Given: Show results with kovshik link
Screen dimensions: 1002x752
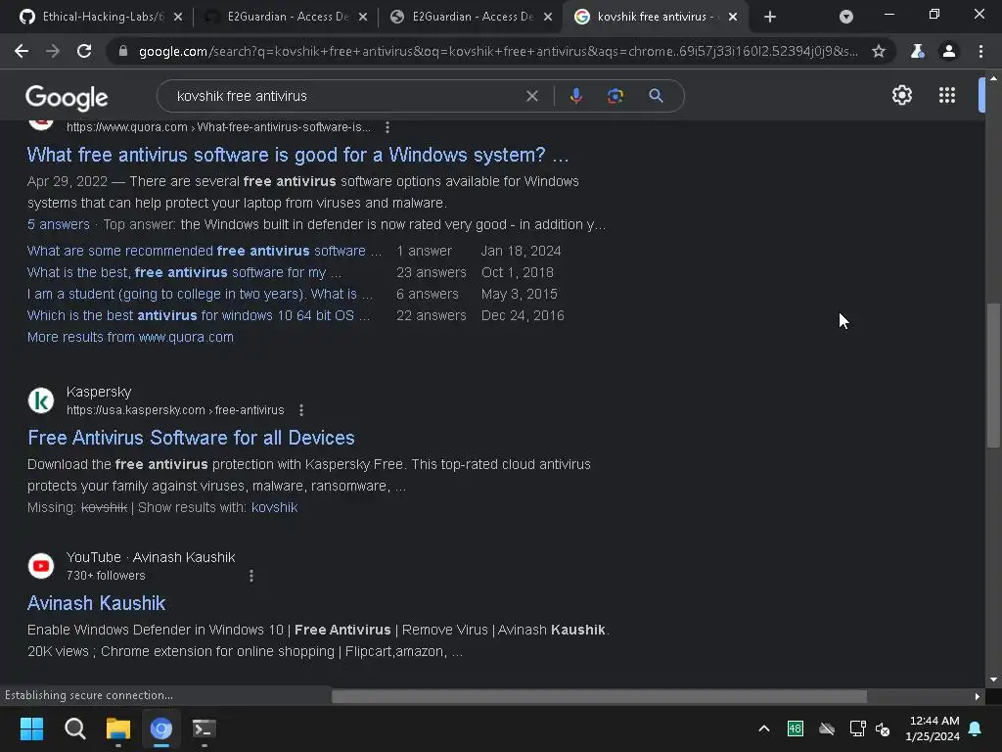Looking at the screenshot, I should pos(274,507).
